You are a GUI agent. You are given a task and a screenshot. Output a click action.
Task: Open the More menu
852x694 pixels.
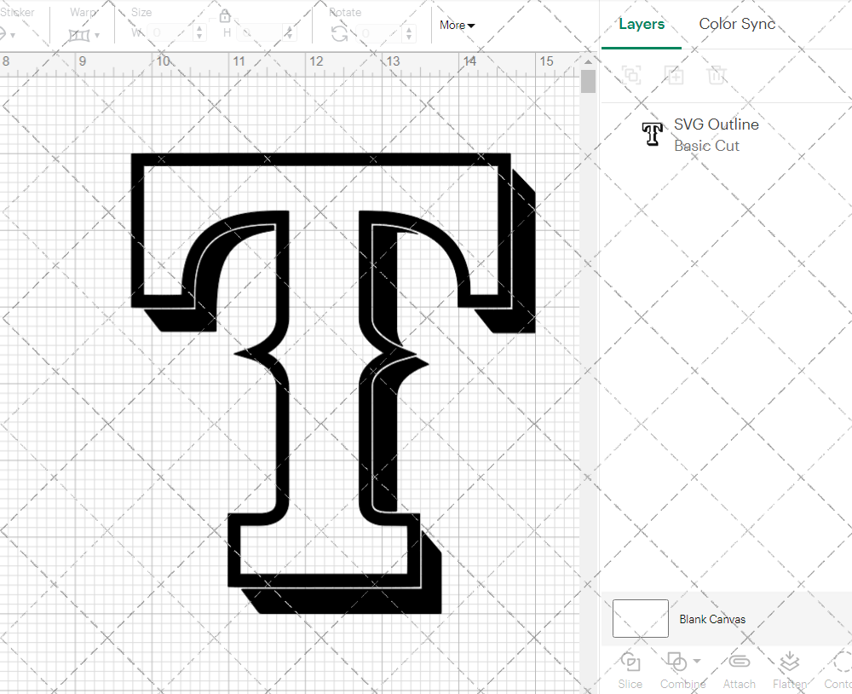coord(457,26)
